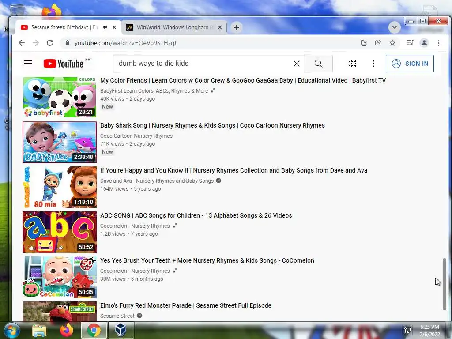Click the New badge under Baby Shark Song
Viewport: 452px width, 339px height.
(x=107, y=152)
